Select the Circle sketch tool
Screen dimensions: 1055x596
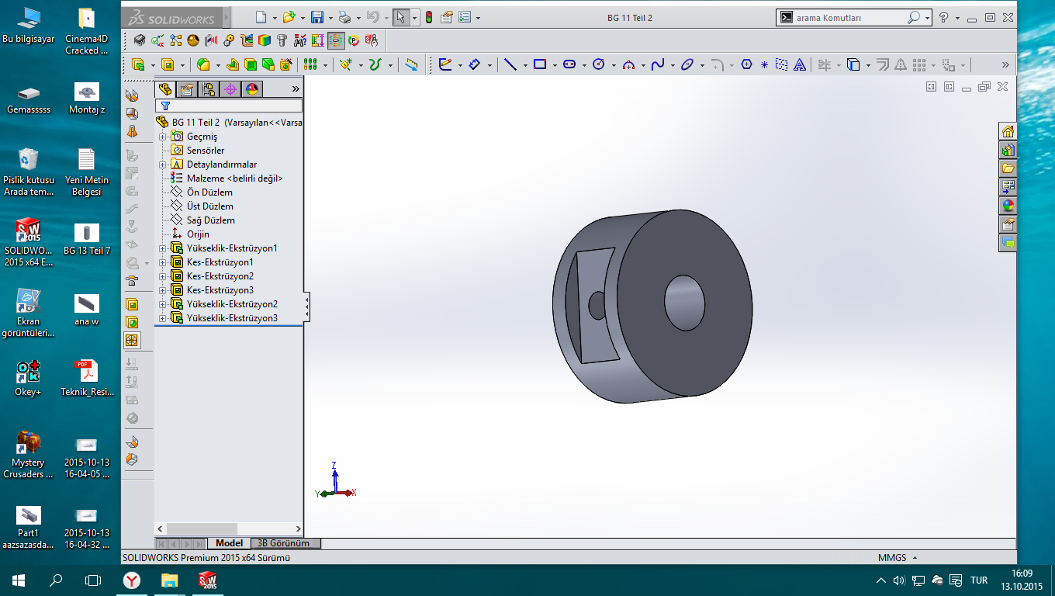coord(598,64)
